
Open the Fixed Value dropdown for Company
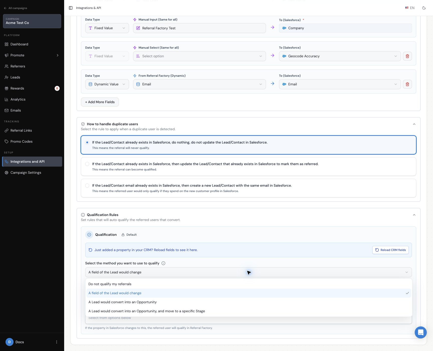pos(107,28)
